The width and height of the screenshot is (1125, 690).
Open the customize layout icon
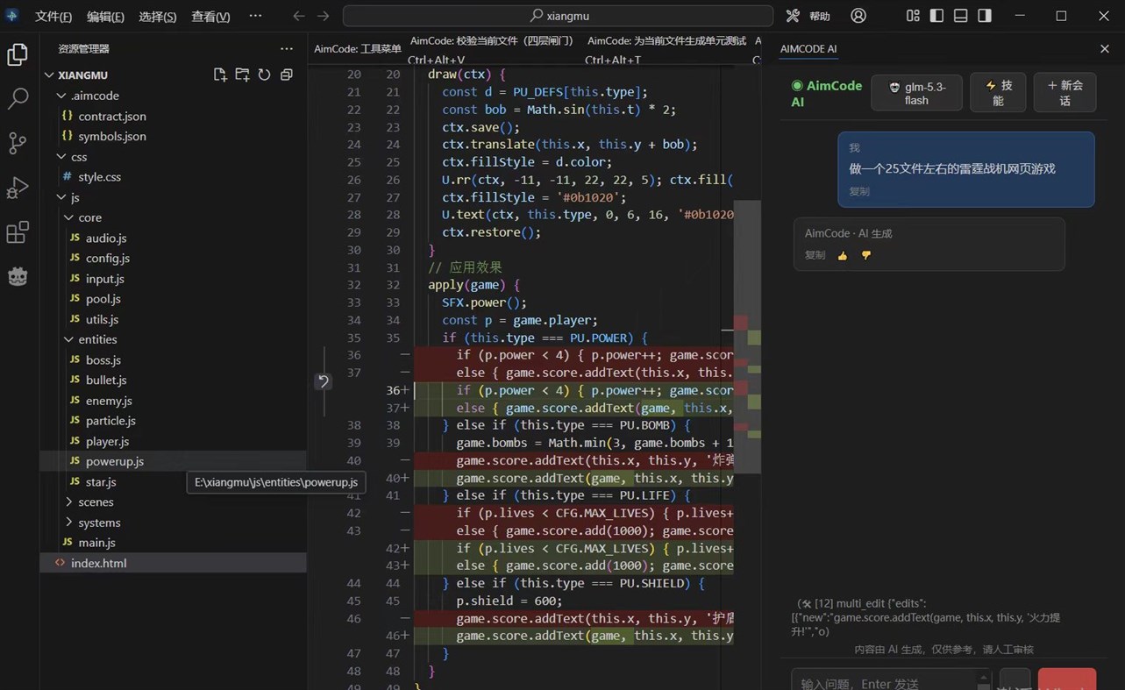coord(914,16)
